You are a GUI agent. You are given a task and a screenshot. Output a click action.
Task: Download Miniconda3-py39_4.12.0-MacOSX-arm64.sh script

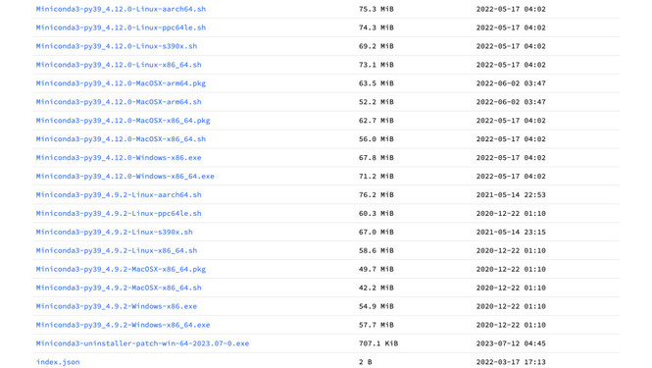click(x=119, y=102)
